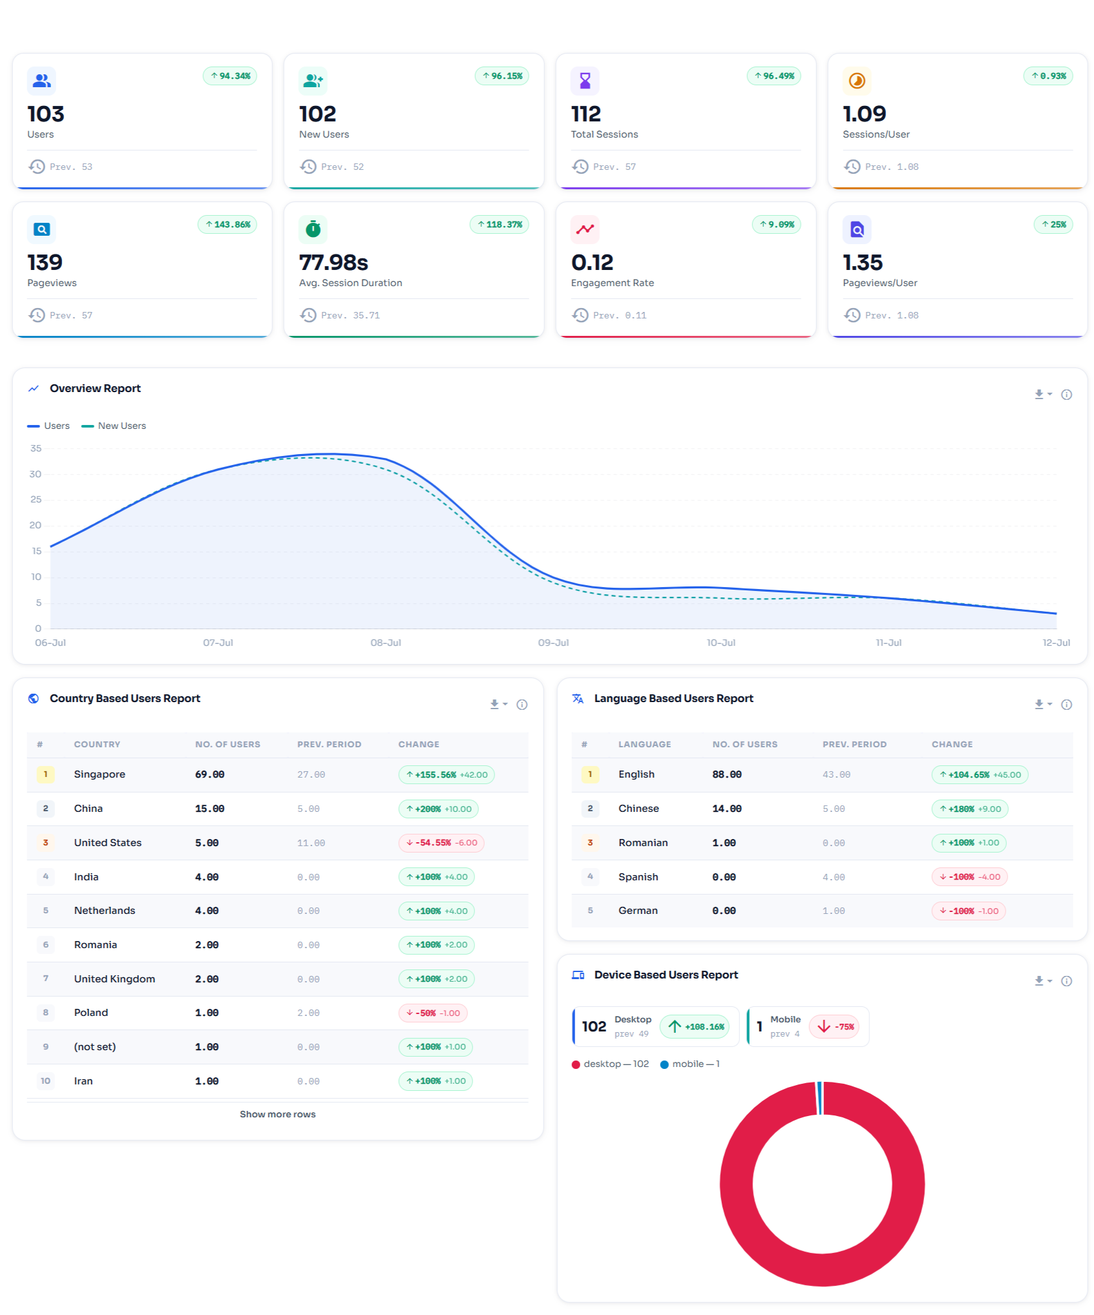Sort country table by NO. OF USERS
This screenshot has height=1315, width=1094.
tap(227, 744)
